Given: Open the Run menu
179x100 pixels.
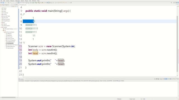Looking at the screenshot, I should click(30, 1).
